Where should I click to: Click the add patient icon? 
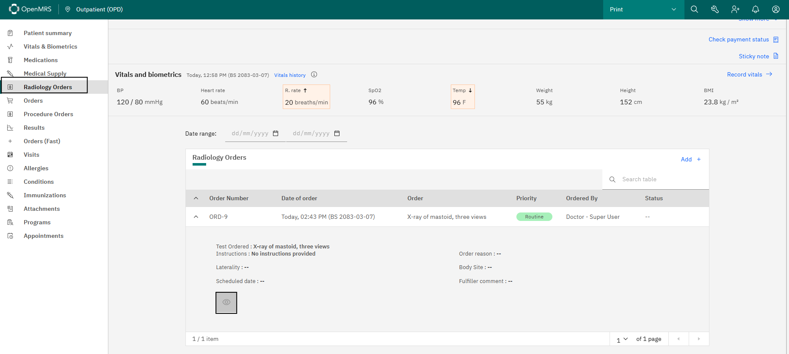(735, 9)
